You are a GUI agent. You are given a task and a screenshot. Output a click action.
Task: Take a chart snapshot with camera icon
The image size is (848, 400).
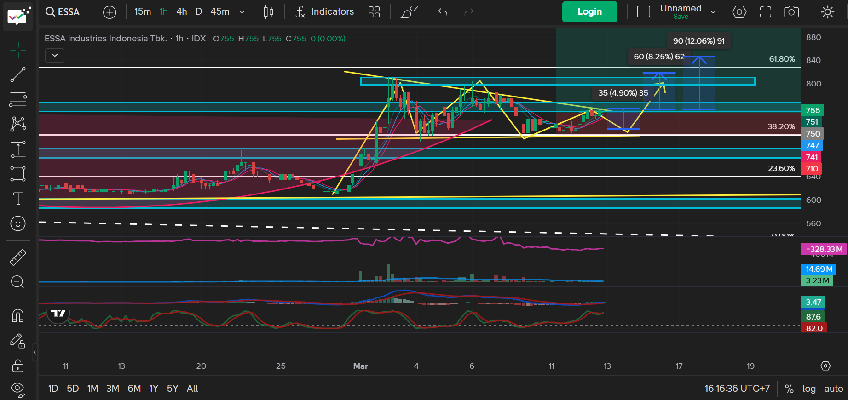(791, 12)
